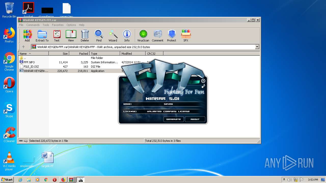The width and height of the screenshot is (326, 183).
Task: Open Skype desktop shortcut
Action: [9, 110]
